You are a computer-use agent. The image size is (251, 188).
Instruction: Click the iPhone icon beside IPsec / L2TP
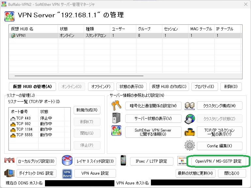coord(123,160)
